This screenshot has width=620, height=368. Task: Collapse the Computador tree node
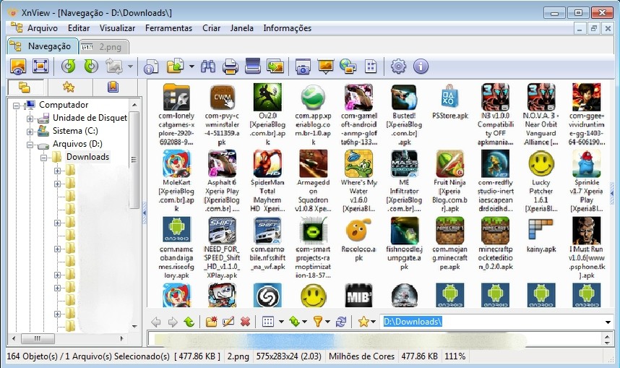point(16,106)
